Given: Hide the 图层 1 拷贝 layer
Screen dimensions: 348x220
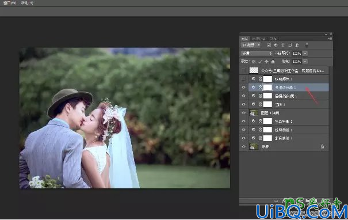Looking at the screenshot, I should (x=244, y=113).
